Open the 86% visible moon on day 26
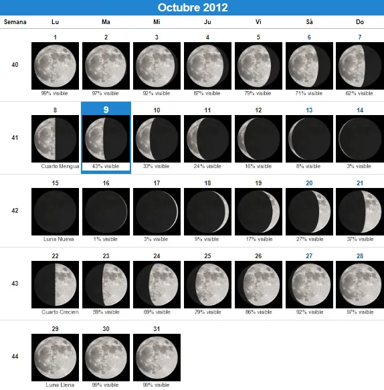The image size is (384, 390). (x=258, y=284)
